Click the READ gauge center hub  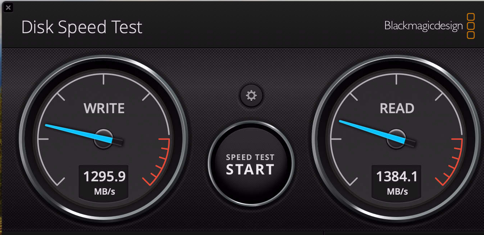point(396,139)
